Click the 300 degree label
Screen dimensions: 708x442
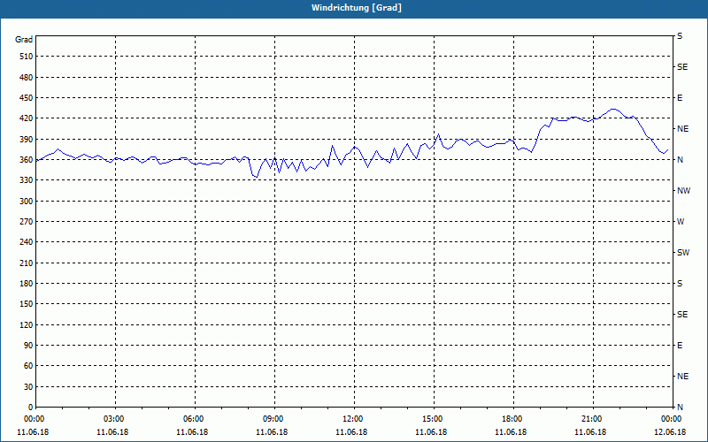27,202
